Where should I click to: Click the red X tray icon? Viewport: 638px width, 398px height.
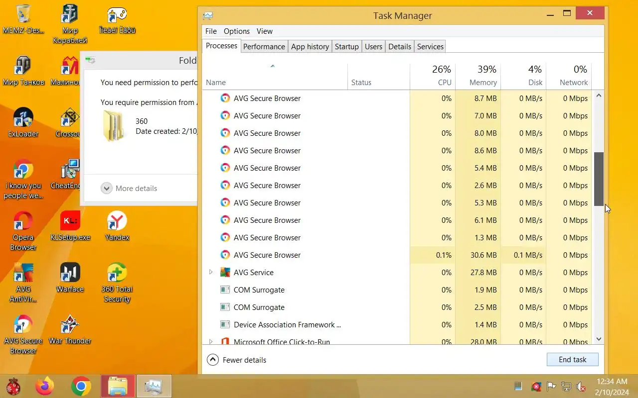(x=536, y=387)
